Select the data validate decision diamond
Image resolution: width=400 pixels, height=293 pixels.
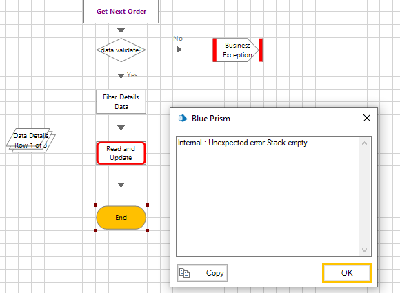(x=121, y=50)
